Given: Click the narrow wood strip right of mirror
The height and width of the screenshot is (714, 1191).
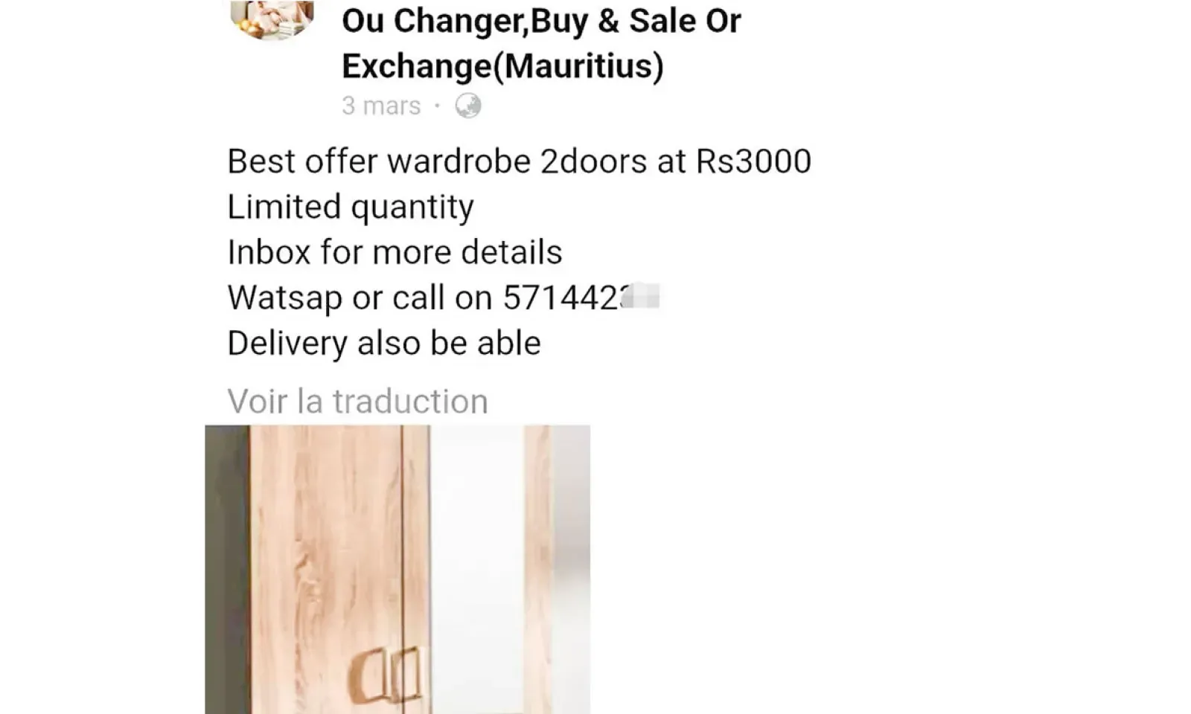Looking at the screenshot, I should click(537, 570).
